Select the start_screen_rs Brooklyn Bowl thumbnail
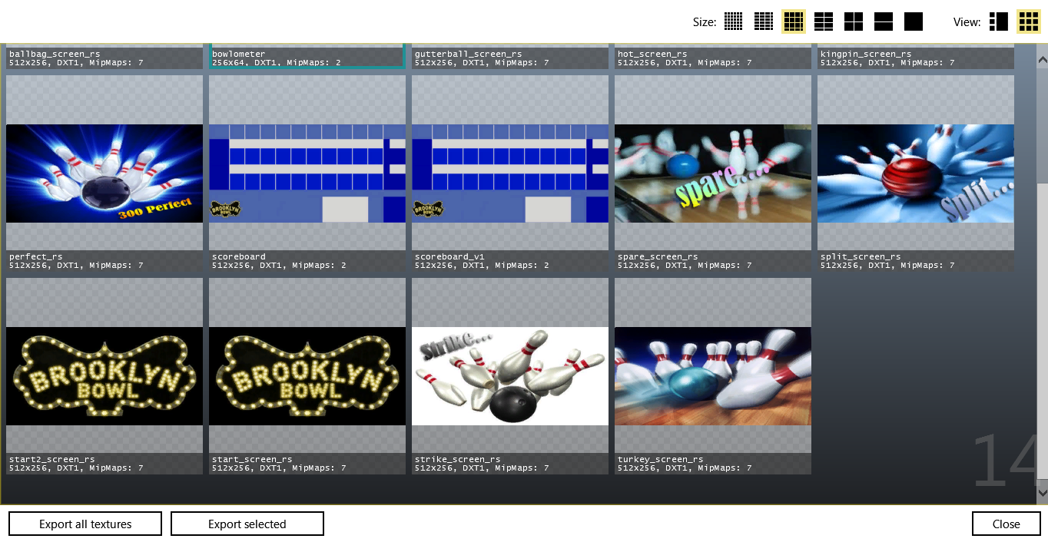The image size is (1048, 542). coord(307,376)
